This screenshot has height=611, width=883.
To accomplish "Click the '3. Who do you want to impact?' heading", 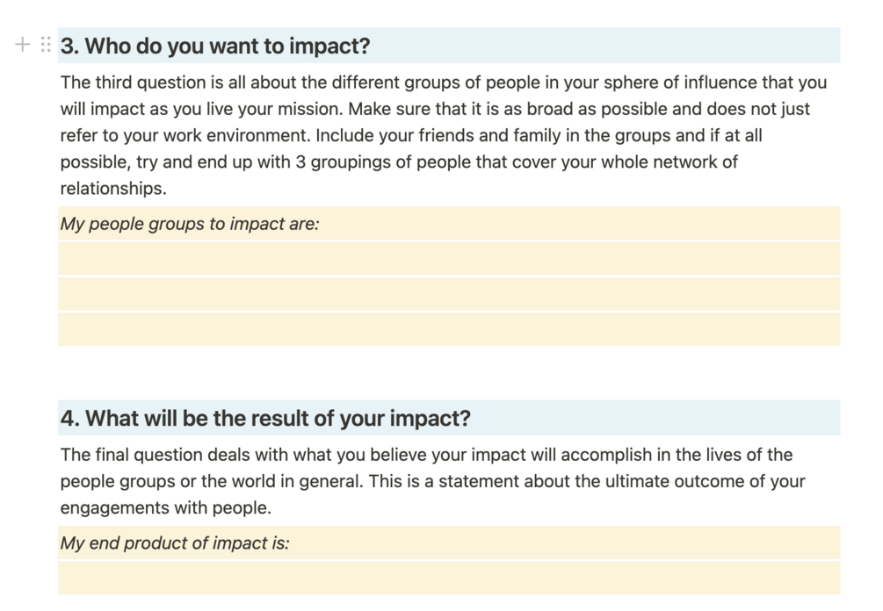I will point(215,46).
